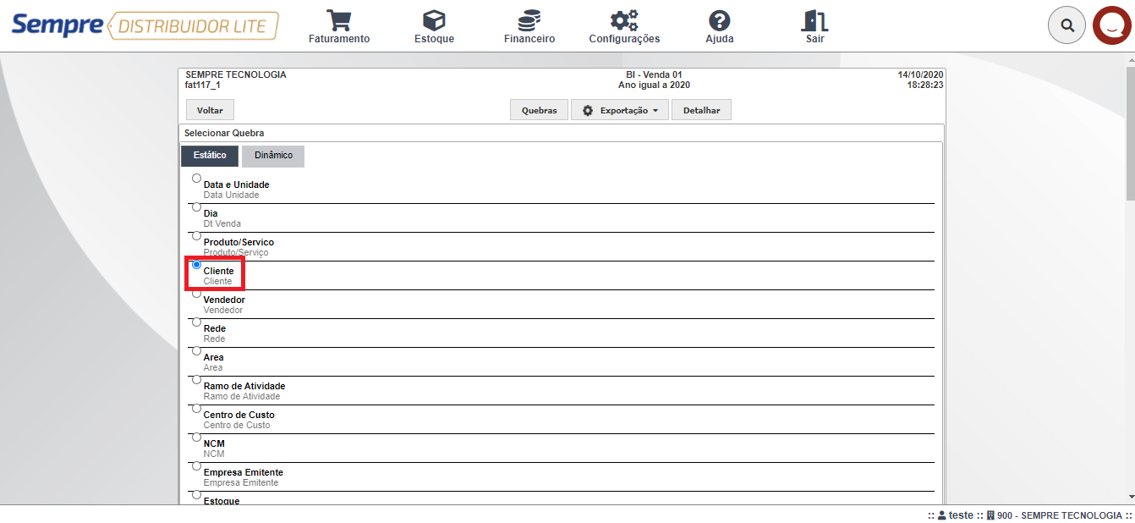Select the Area radio button
Viewport: 1135px width, 523px height.
coord(196,350)
